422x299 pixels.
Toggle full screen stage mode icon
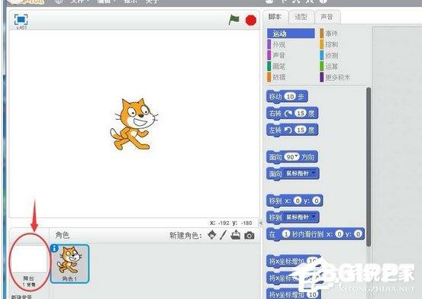[21, 19]
